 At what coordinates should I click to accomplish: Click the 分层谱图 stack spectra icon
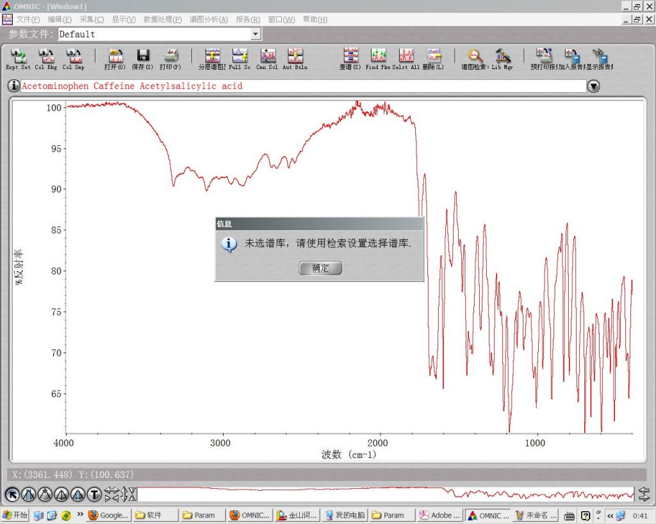coord(212,58)
